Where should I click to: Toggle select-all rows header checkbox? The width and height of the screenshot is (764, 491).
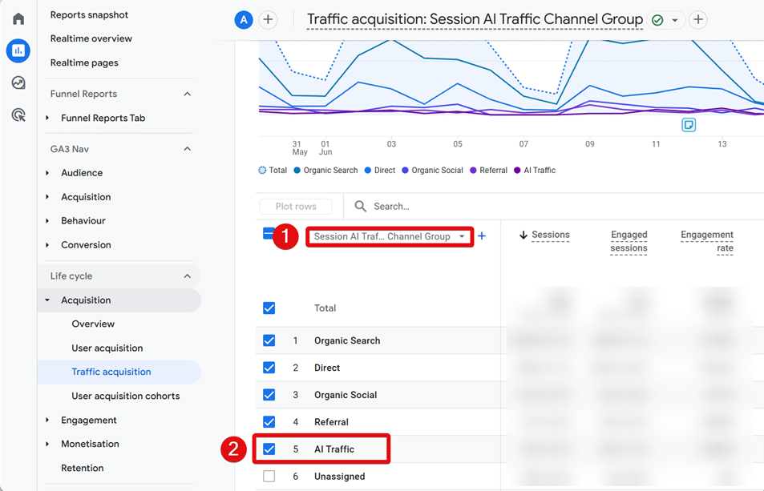[269, 234]
